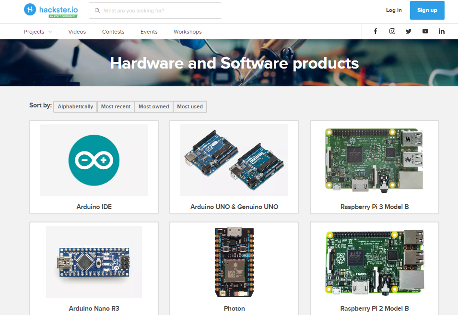Click the 'Raspberry Pi 2 Model B' title

point(375,308)
